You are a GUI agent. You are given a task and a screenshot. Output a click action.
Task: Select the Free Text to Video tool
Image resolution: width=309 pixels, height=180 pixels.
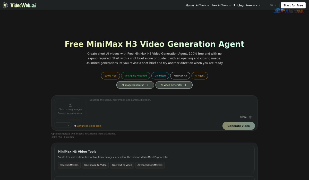click(x=122, y=165)
